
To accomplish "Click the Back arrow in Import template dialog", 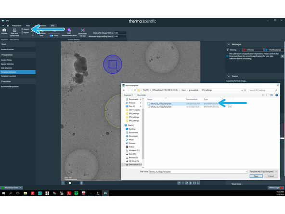I will 124,90.
